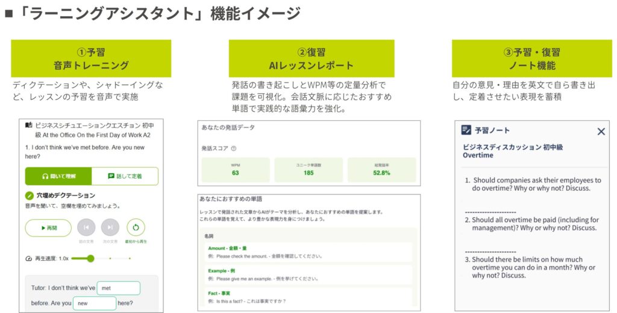Click the あなたの発話データ heading
Viewport: 617px width, 313px height.
[228, 128]
